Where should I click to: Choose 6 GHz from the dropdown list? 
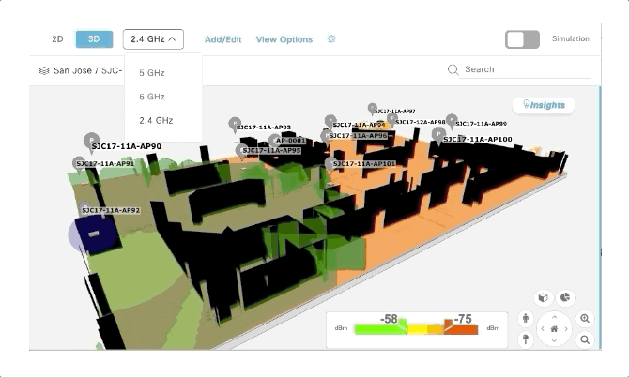[x=151, y=97]
